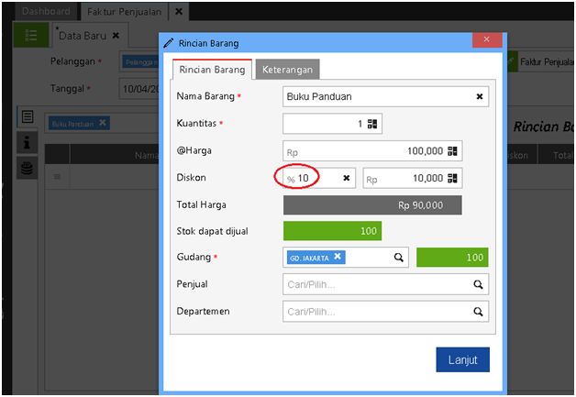The height and width of the screenshot is (397, 576).
Task: Click the Lanjut button
Action: tap(462, 359)
